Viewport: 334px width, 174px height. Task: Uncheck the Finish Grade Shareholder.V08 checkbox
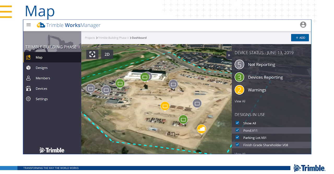237,145
